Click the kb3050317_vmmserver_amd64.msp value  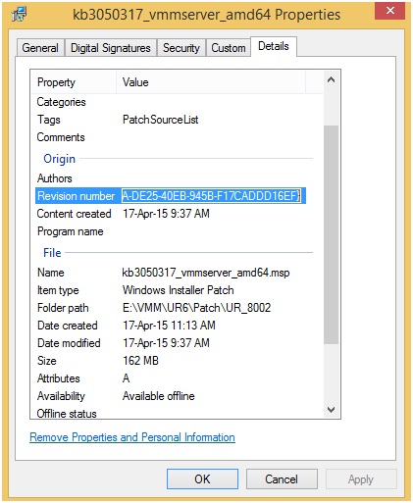click(x=206, y=273)
